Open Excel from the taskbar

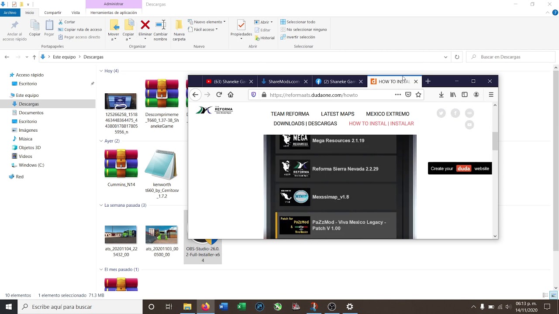coord(242,307)
